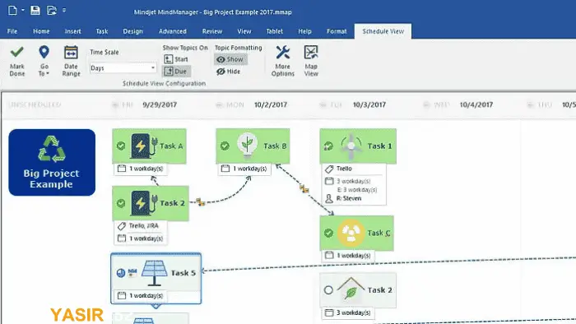Select Hide topic formatting
Image resolution: width=576 pixels, height=324 pixels.
pos(229,72)
